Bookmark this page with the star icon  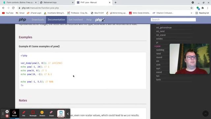(x=192, y=8)
